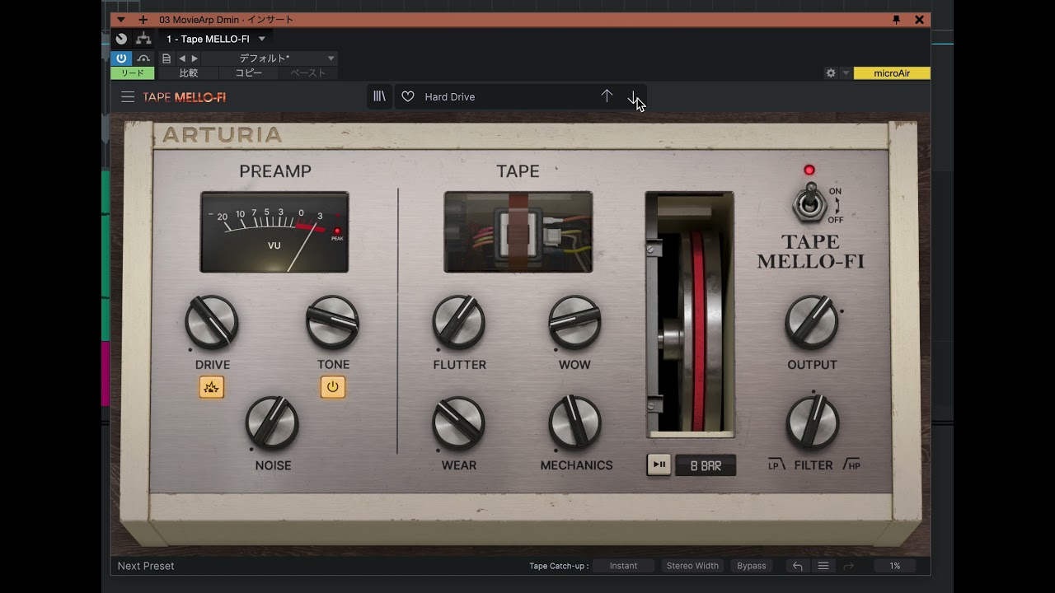Click the ペースト paste button

click(308, 73)
